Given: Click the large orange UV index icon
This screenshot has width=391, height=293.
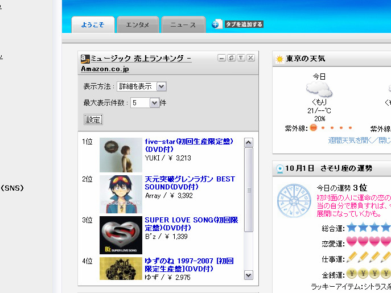Looking at the screenshot, I should (x=314, y=128).
